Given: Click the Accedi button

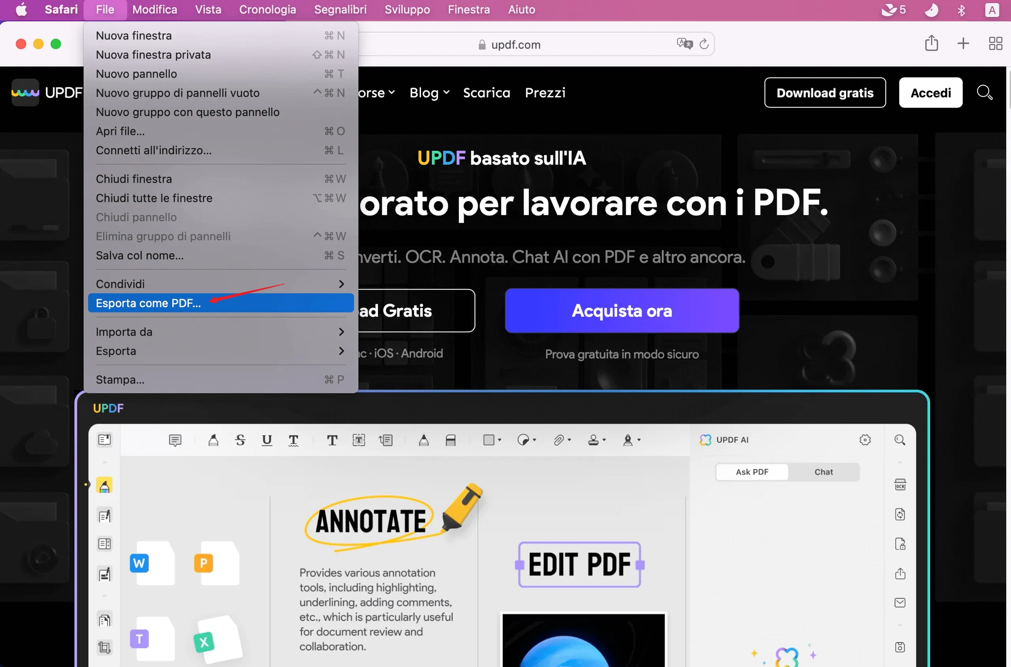Looking at the screenshot, I should pyautogui.click(x=930, y=92).
